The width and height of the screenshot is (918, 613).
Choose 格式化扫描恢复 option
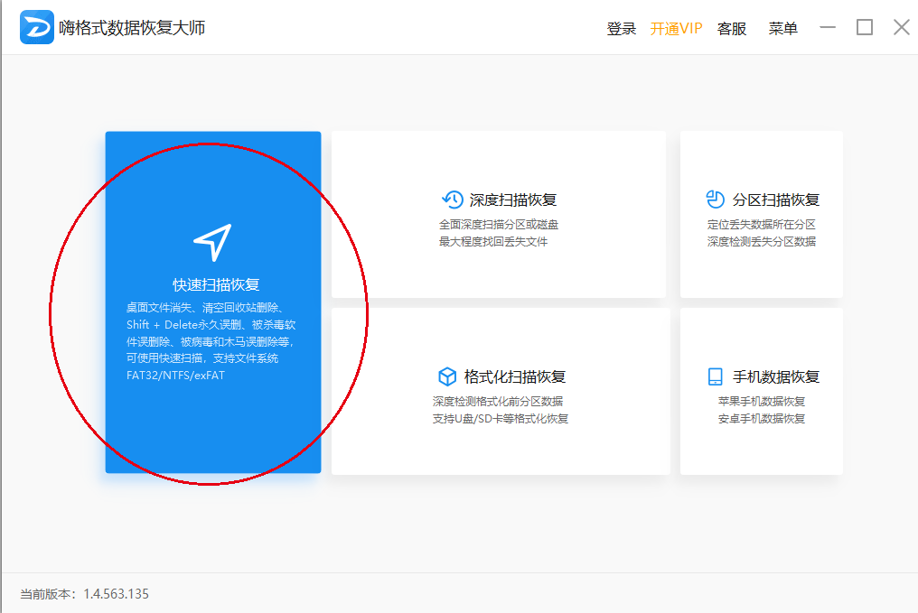point(515,377)
